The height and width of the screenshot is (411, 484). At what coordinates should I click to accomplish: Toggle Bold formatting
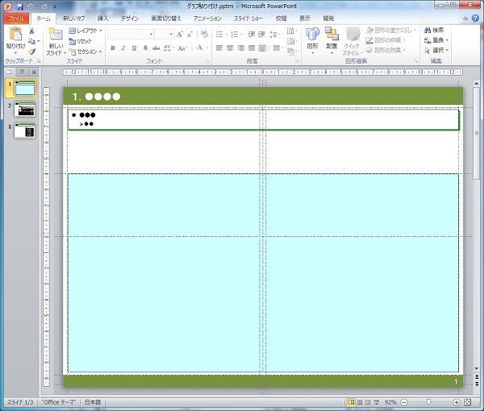pos(113,48)
